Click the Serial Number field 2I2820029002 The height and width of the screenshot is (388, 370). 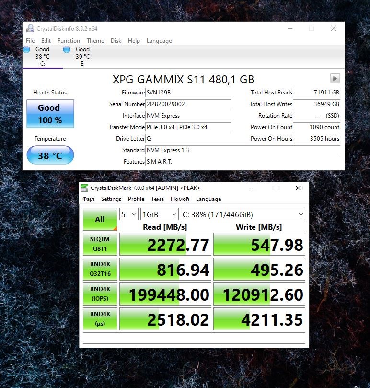click(188, 104)
